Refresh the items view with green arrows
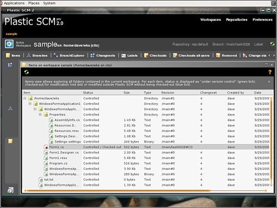This screenshot has width=277, height=208. pos(26,72)
